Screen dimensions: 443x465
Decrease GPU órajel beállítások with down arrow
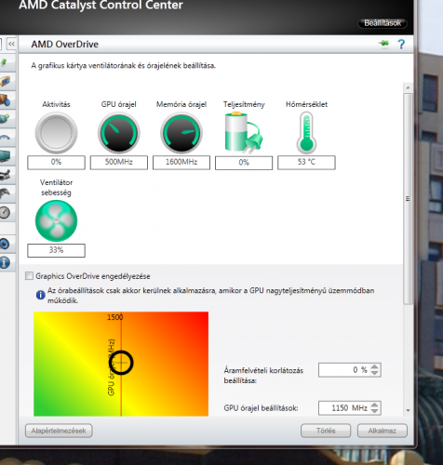coord(375,411)
